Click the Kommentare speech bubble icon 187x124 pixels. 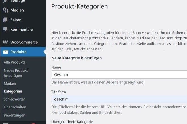tap(5, 29)
